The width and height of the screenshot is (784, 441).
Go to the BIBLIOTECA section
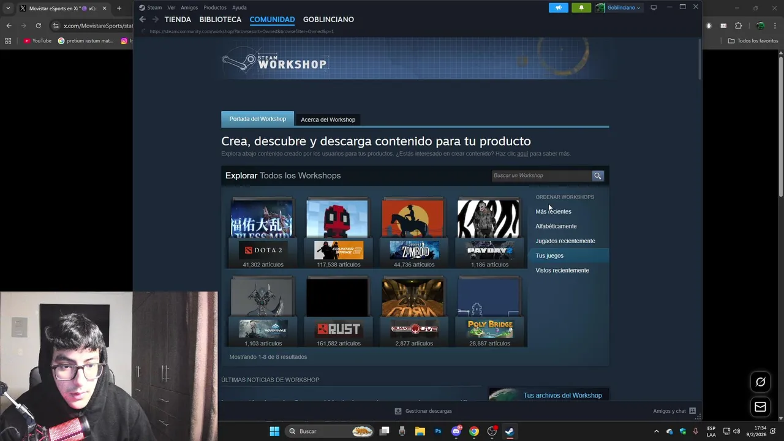coord(221,20)
